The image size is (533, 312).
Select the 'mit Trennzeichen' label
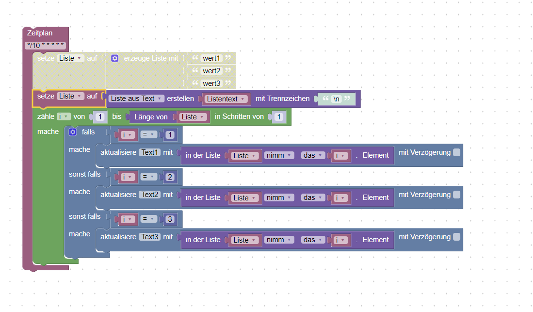pos(282,99)
